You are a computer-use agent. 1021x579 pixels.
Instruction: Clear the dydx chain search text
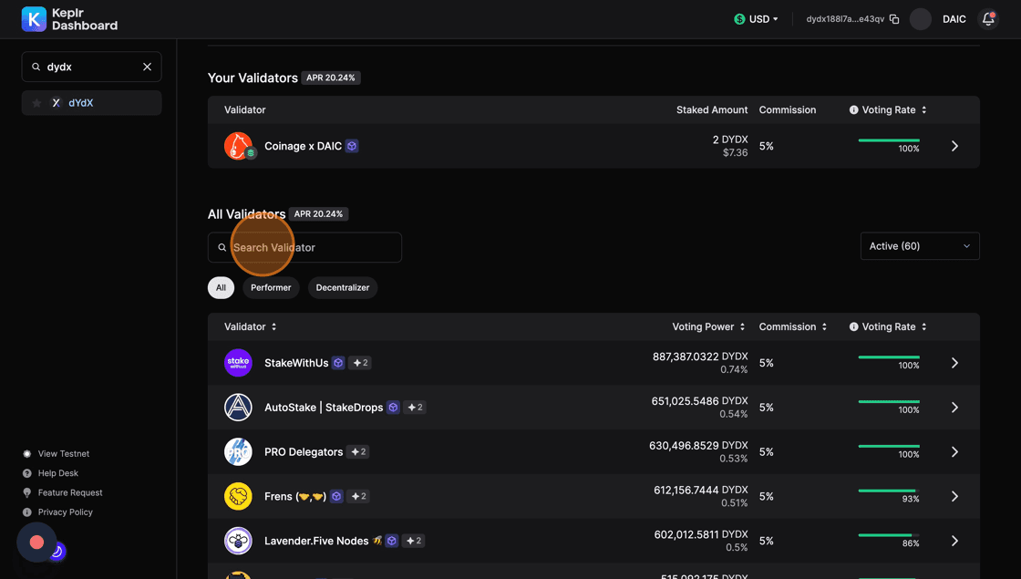point(148,67)
